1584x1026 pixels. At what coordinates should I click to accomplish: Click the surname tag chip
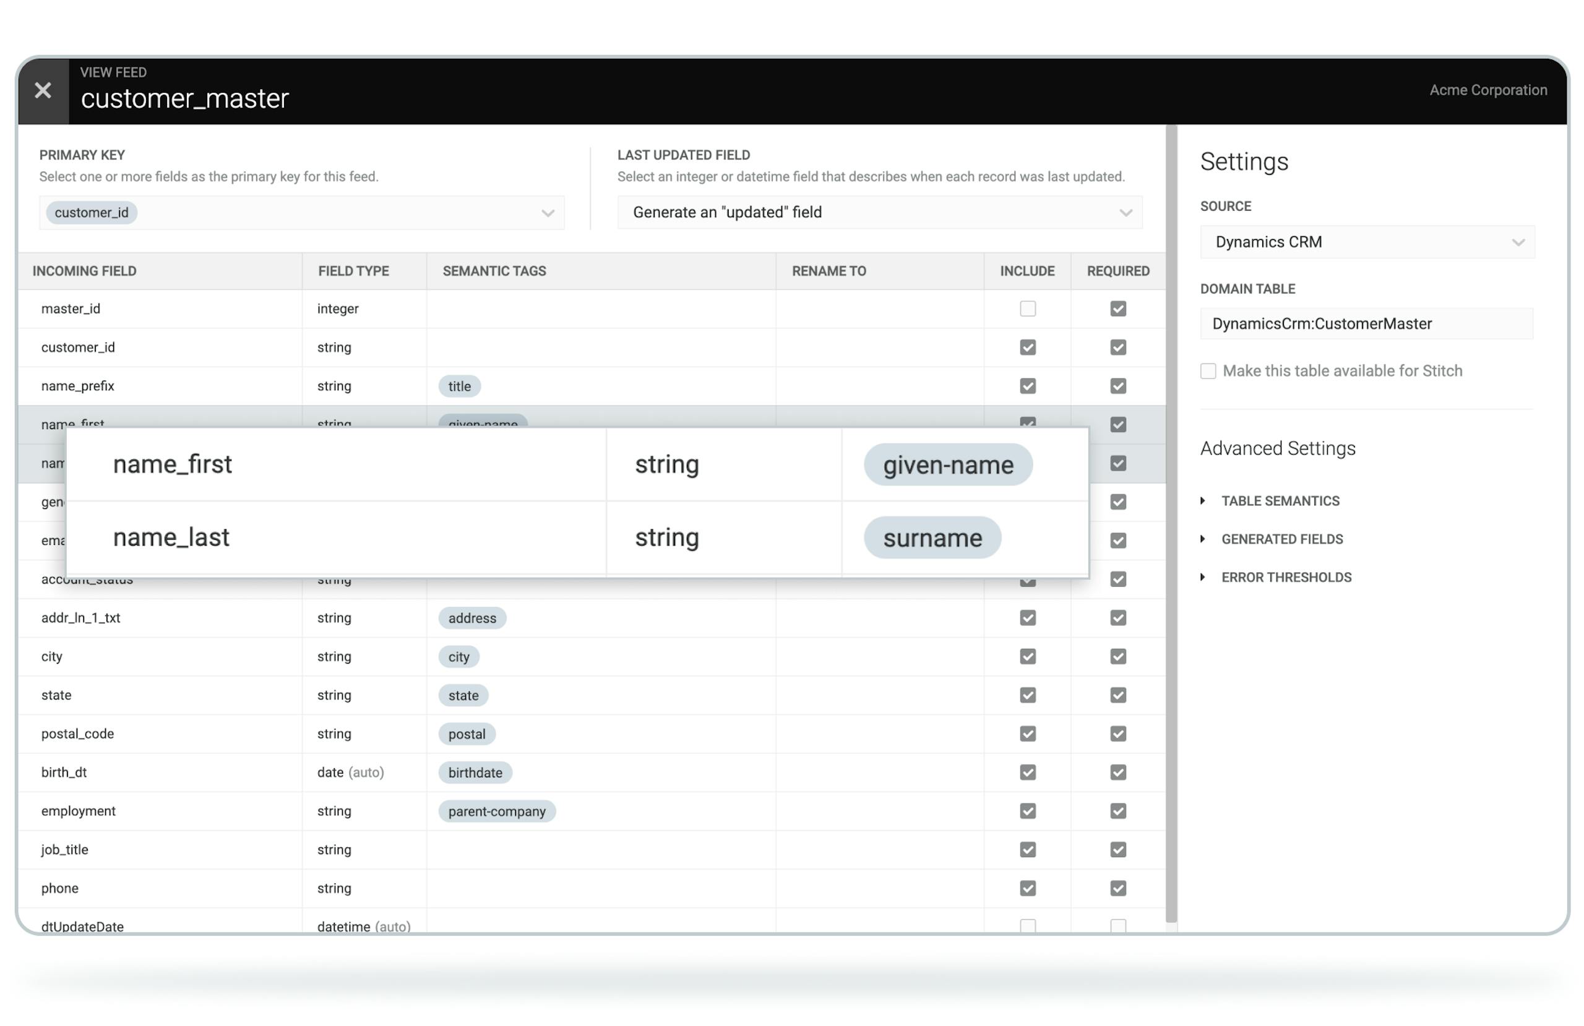[x=932, y=537]
